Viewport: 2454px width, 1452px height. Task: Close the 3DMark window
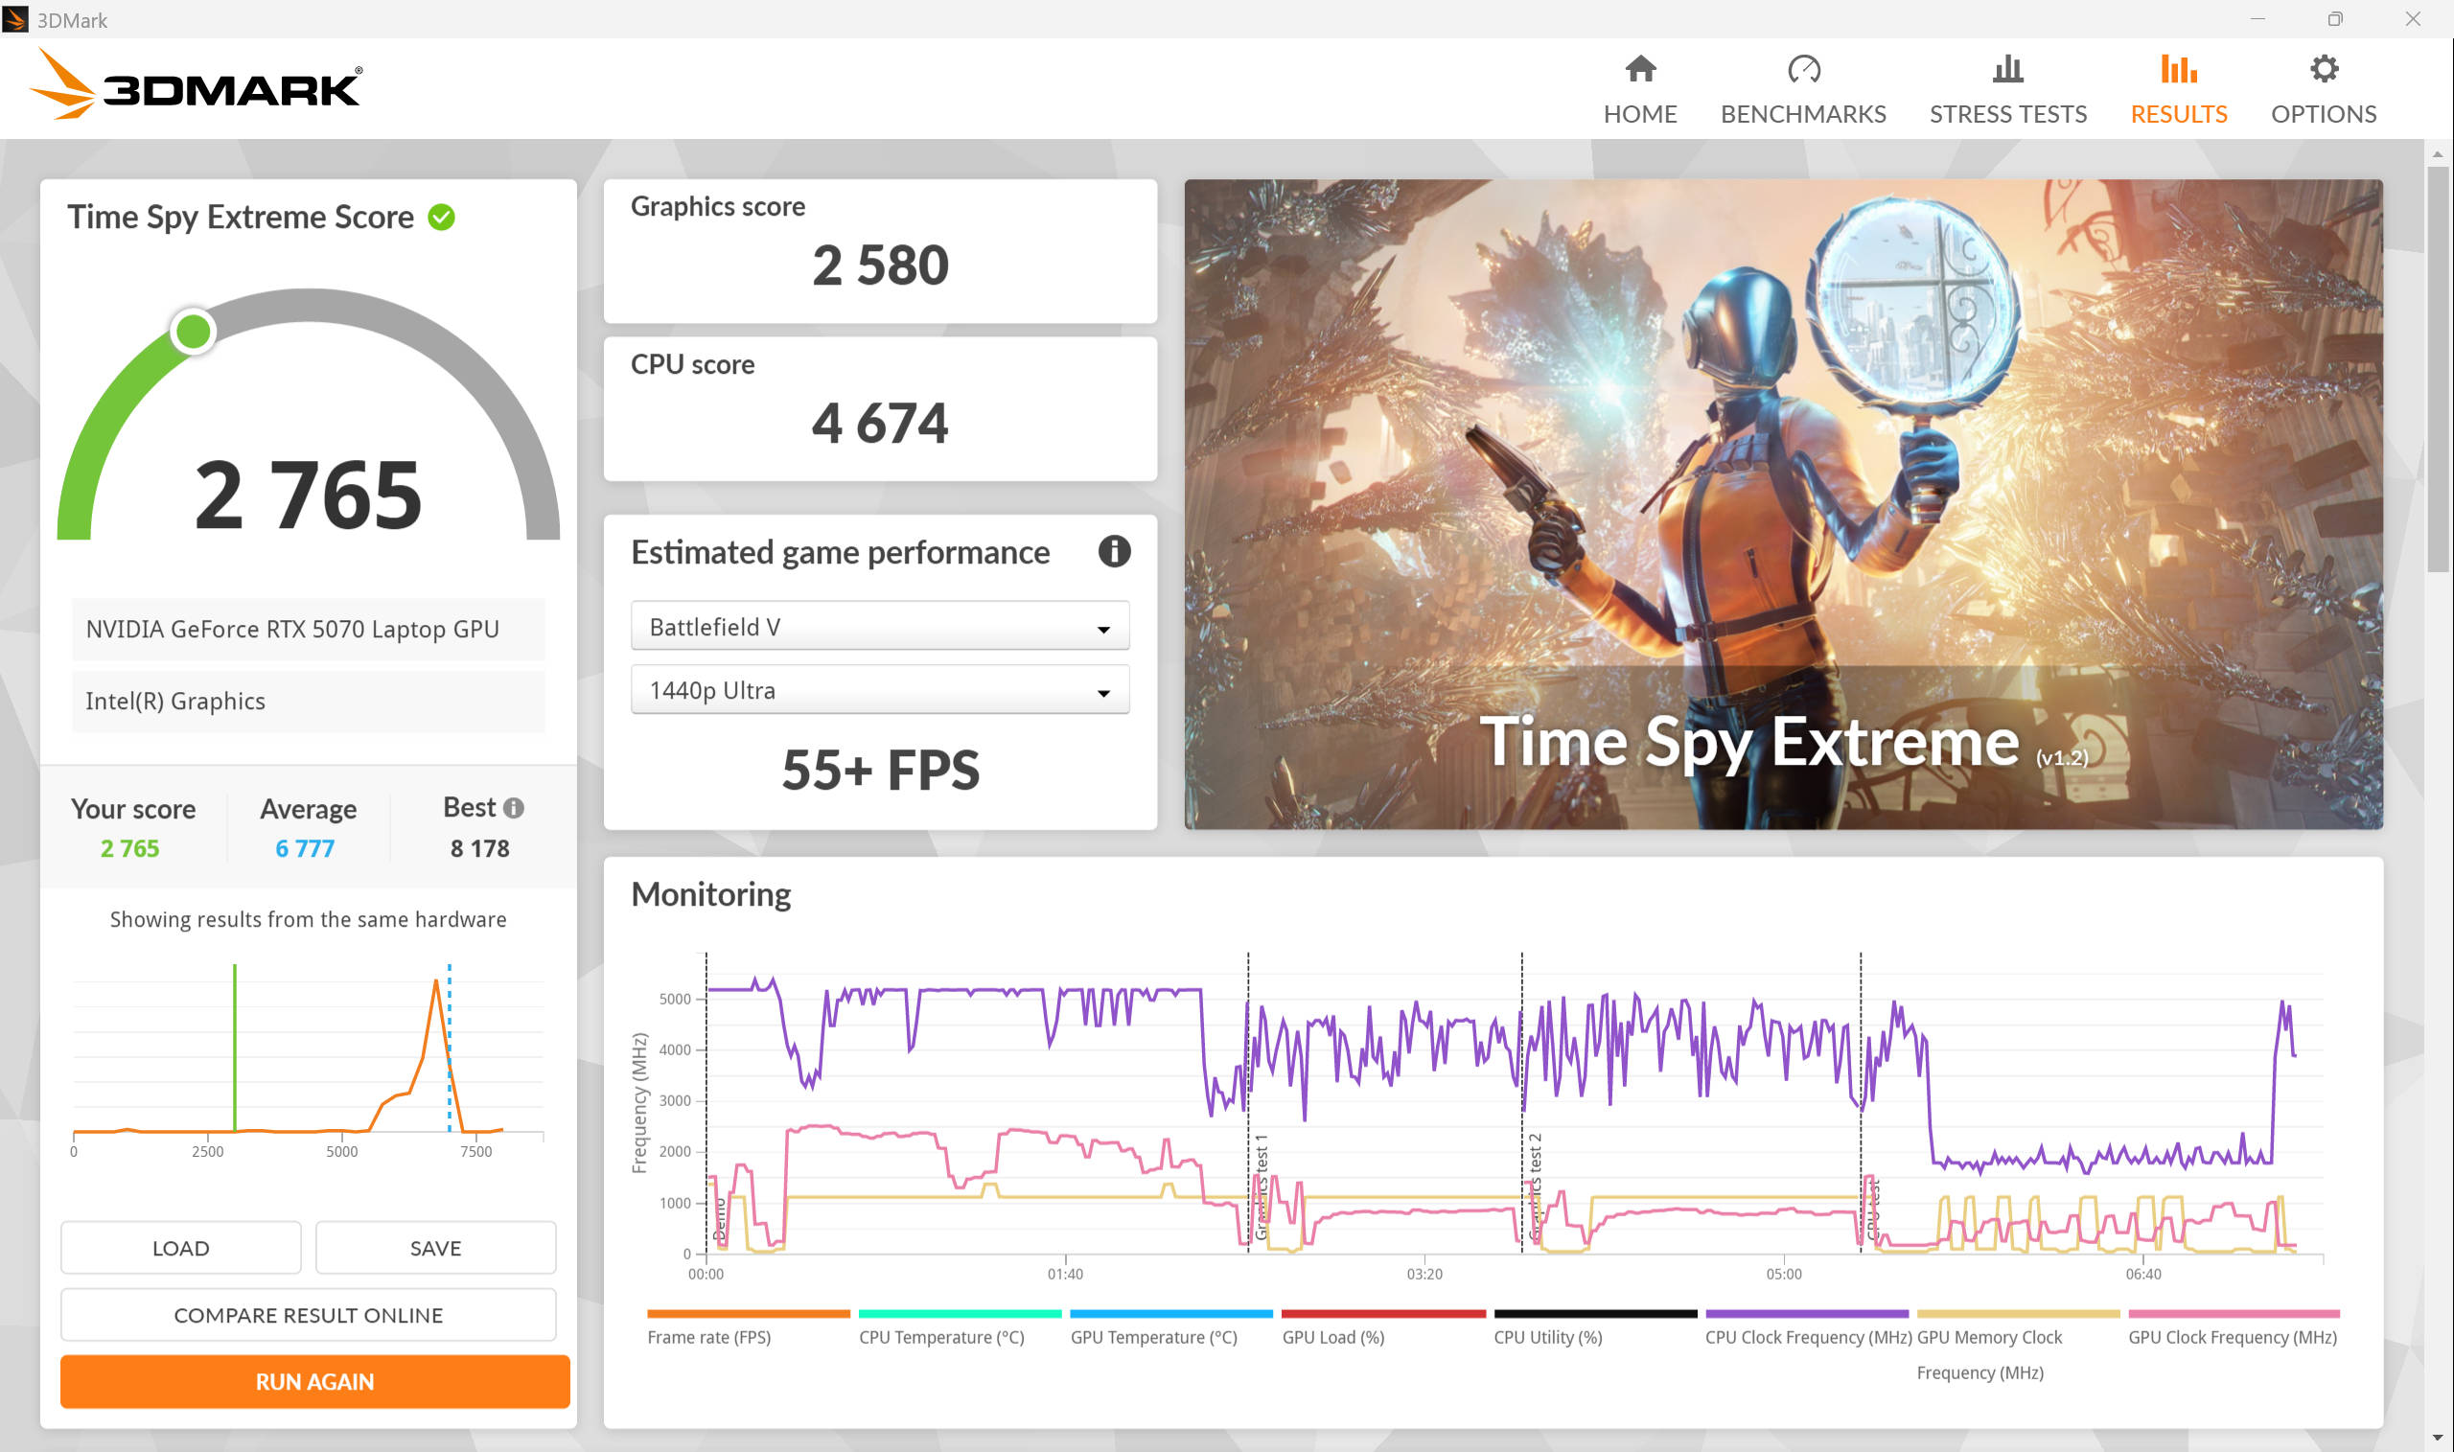pyautogui.click(x=2413, y=18)
